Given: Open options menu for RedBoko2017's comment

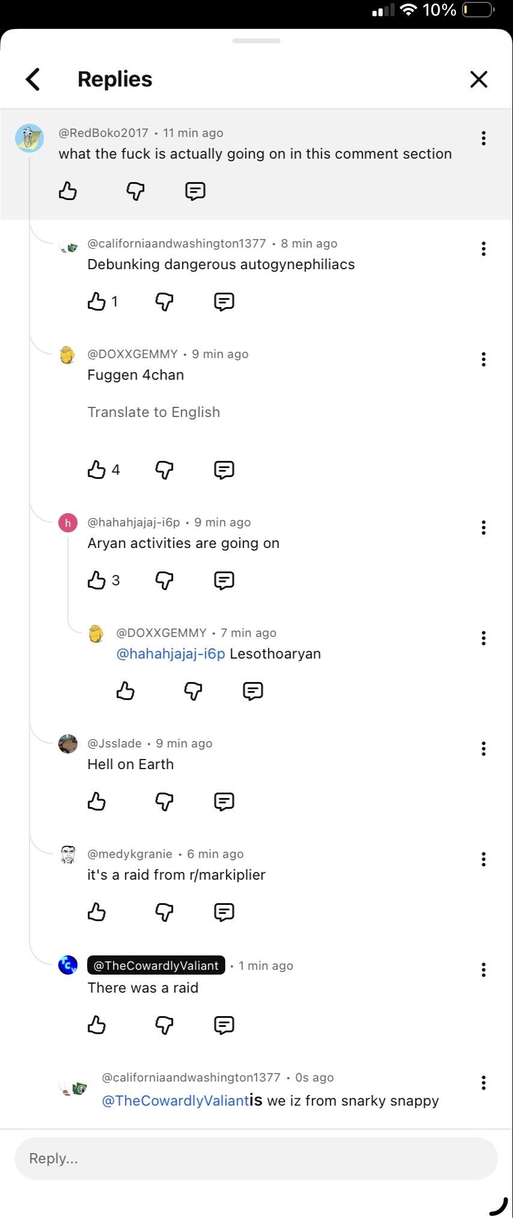Looking at the screenshot, I should [x=483, y=138].
